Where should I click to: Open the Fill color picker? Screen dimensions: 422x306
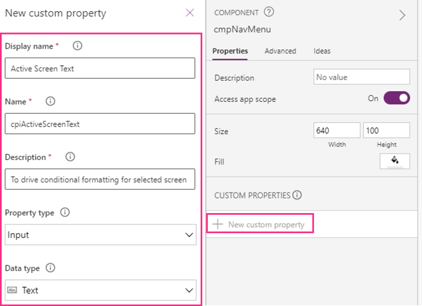[x=395, y=161]
